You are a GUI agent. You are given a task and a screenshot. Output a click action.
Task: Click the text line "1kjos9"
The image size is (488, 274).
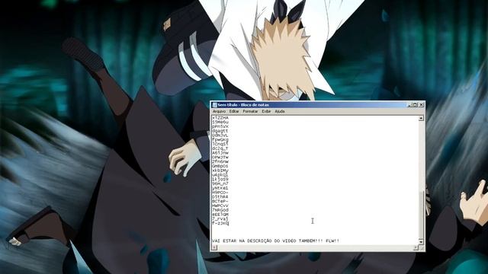click(x=220, y=180)
